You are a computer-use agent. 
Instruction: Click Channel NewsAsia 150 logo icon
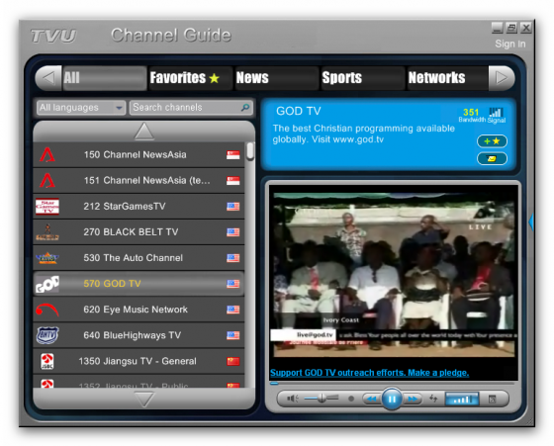47,154
